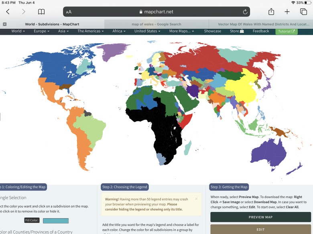Open the share sheet icon
The image size is (313, 234).
pos(271,12)
